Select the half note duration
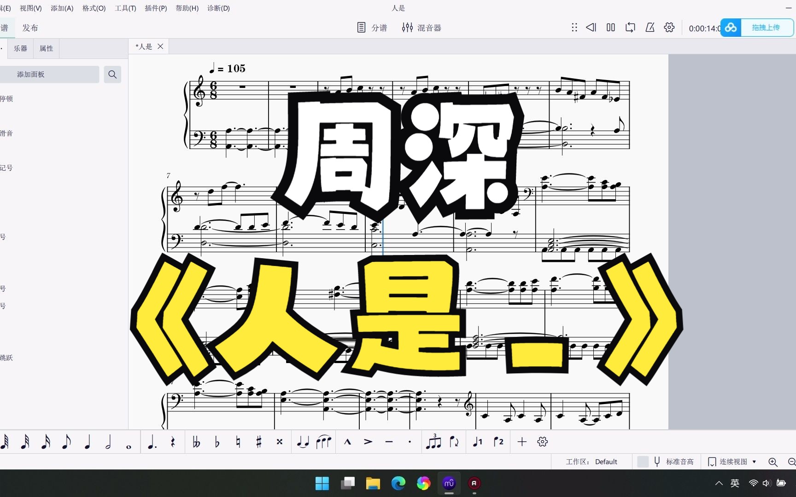This screenshot has height=497, width=796. click(108, 442)
